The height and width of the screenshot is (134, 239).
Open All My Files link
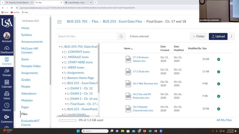tap(224, 120)
